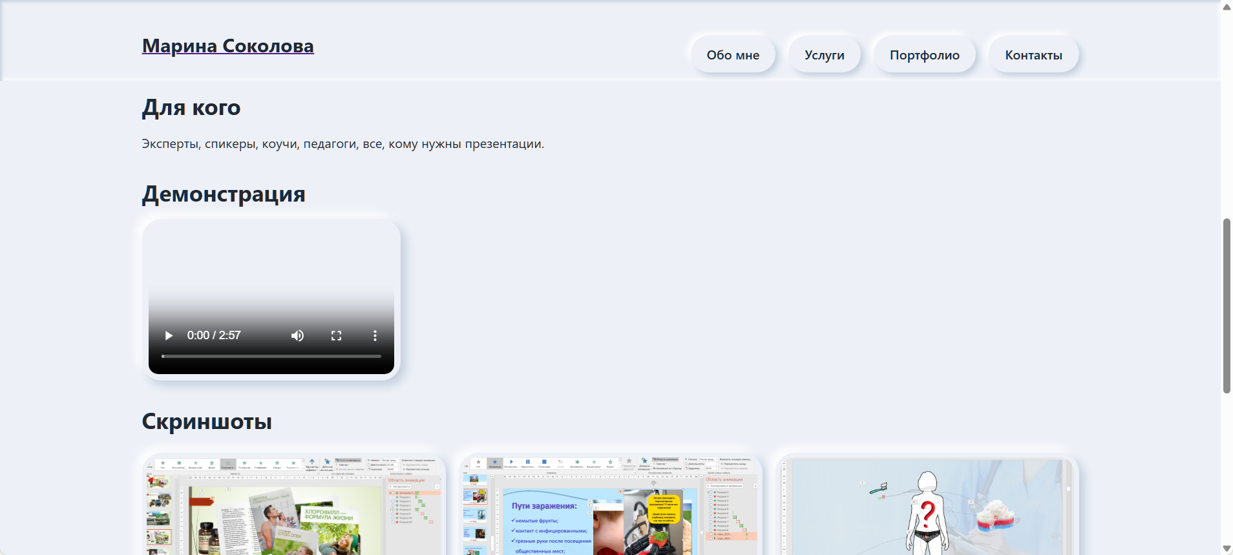Click the Демонстрация heading
Screen dimensions: 1233x555
[x=224, y=194]
